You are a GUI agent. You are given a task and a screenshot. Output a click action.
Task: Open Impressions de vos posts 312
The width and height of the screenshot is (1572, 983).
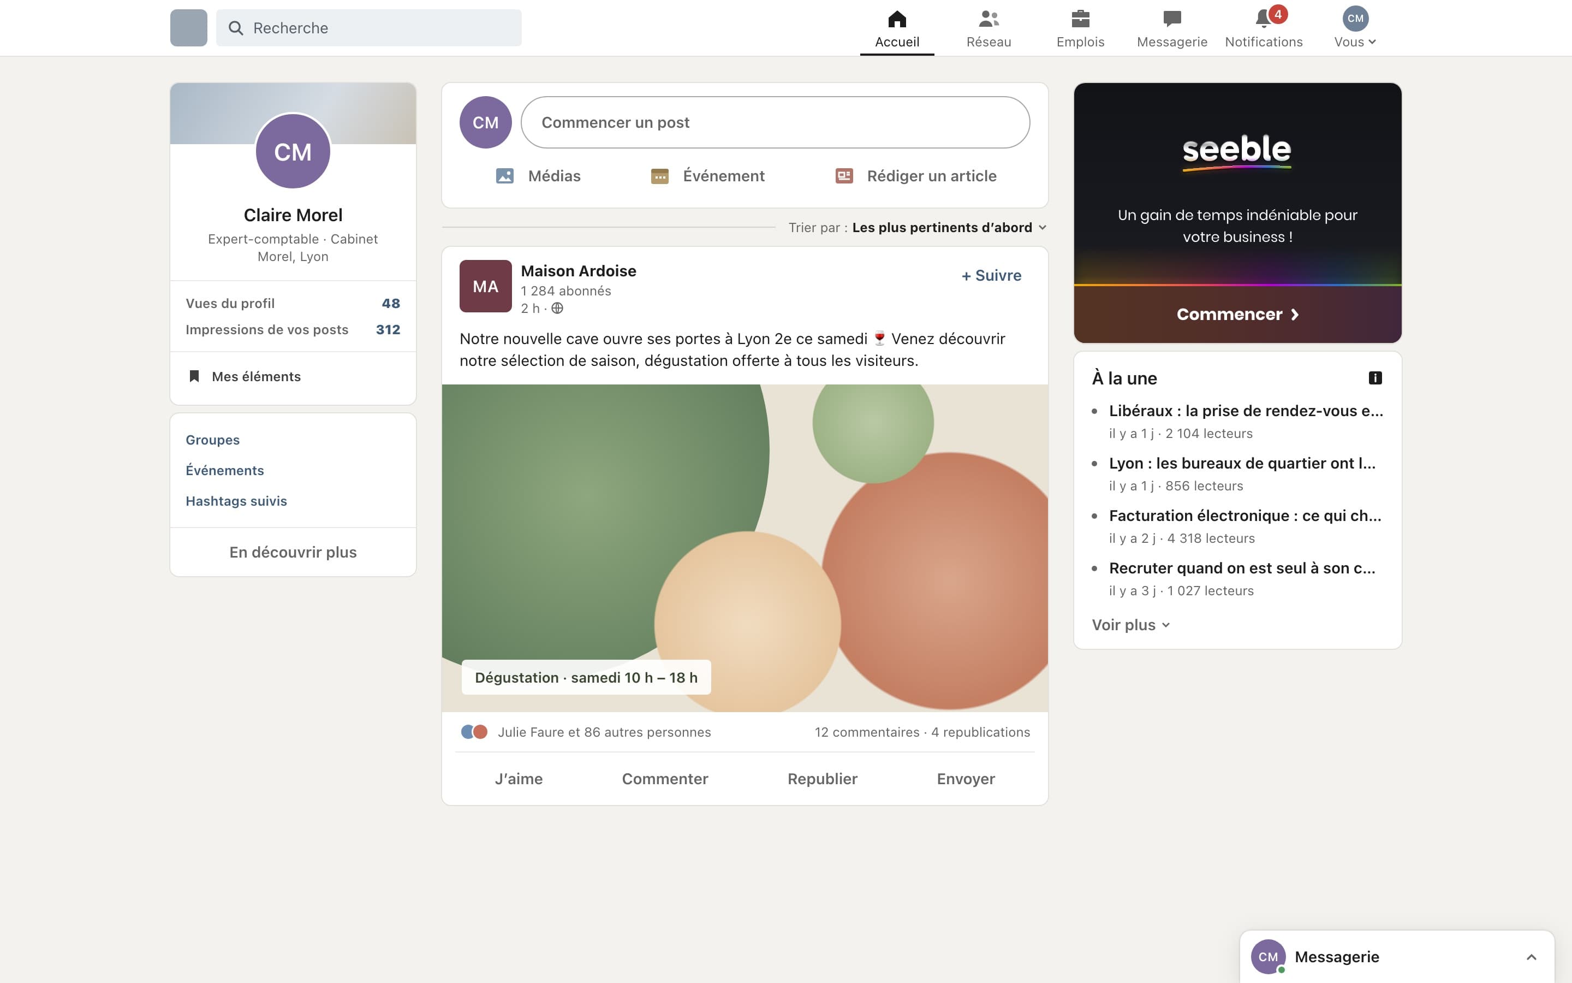293,330
